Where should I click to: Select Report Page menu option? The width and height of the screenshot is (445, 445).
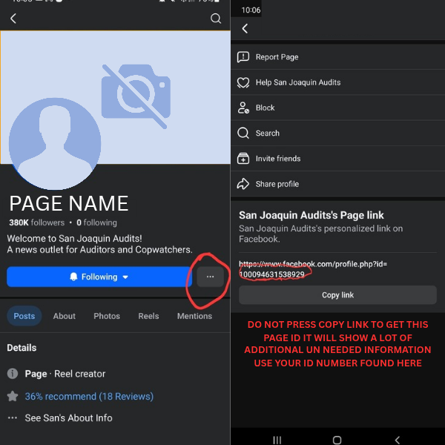tap(277, 57)
